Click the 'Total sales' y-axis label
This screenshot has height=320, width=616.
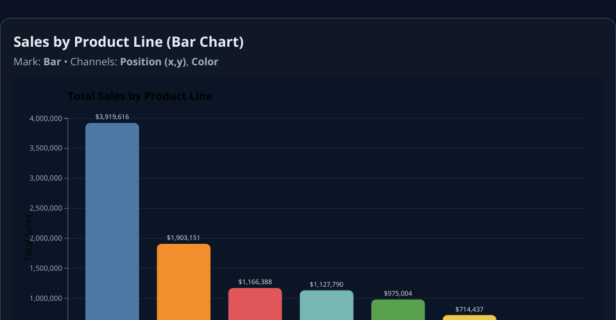[28, 237]
